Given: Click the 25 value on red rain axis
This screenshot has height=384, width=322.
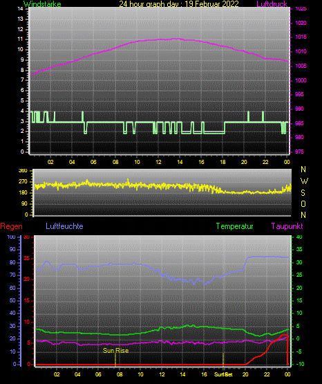Looking at the screenshot, I should point(27,259).
